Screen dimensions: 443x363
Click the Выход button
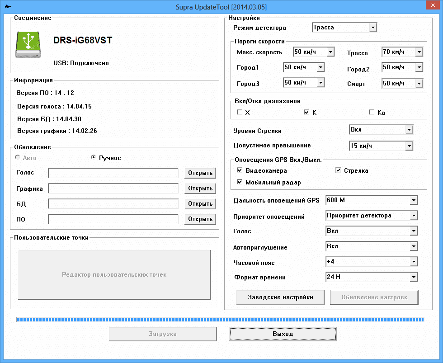click(x=283, y=334)
